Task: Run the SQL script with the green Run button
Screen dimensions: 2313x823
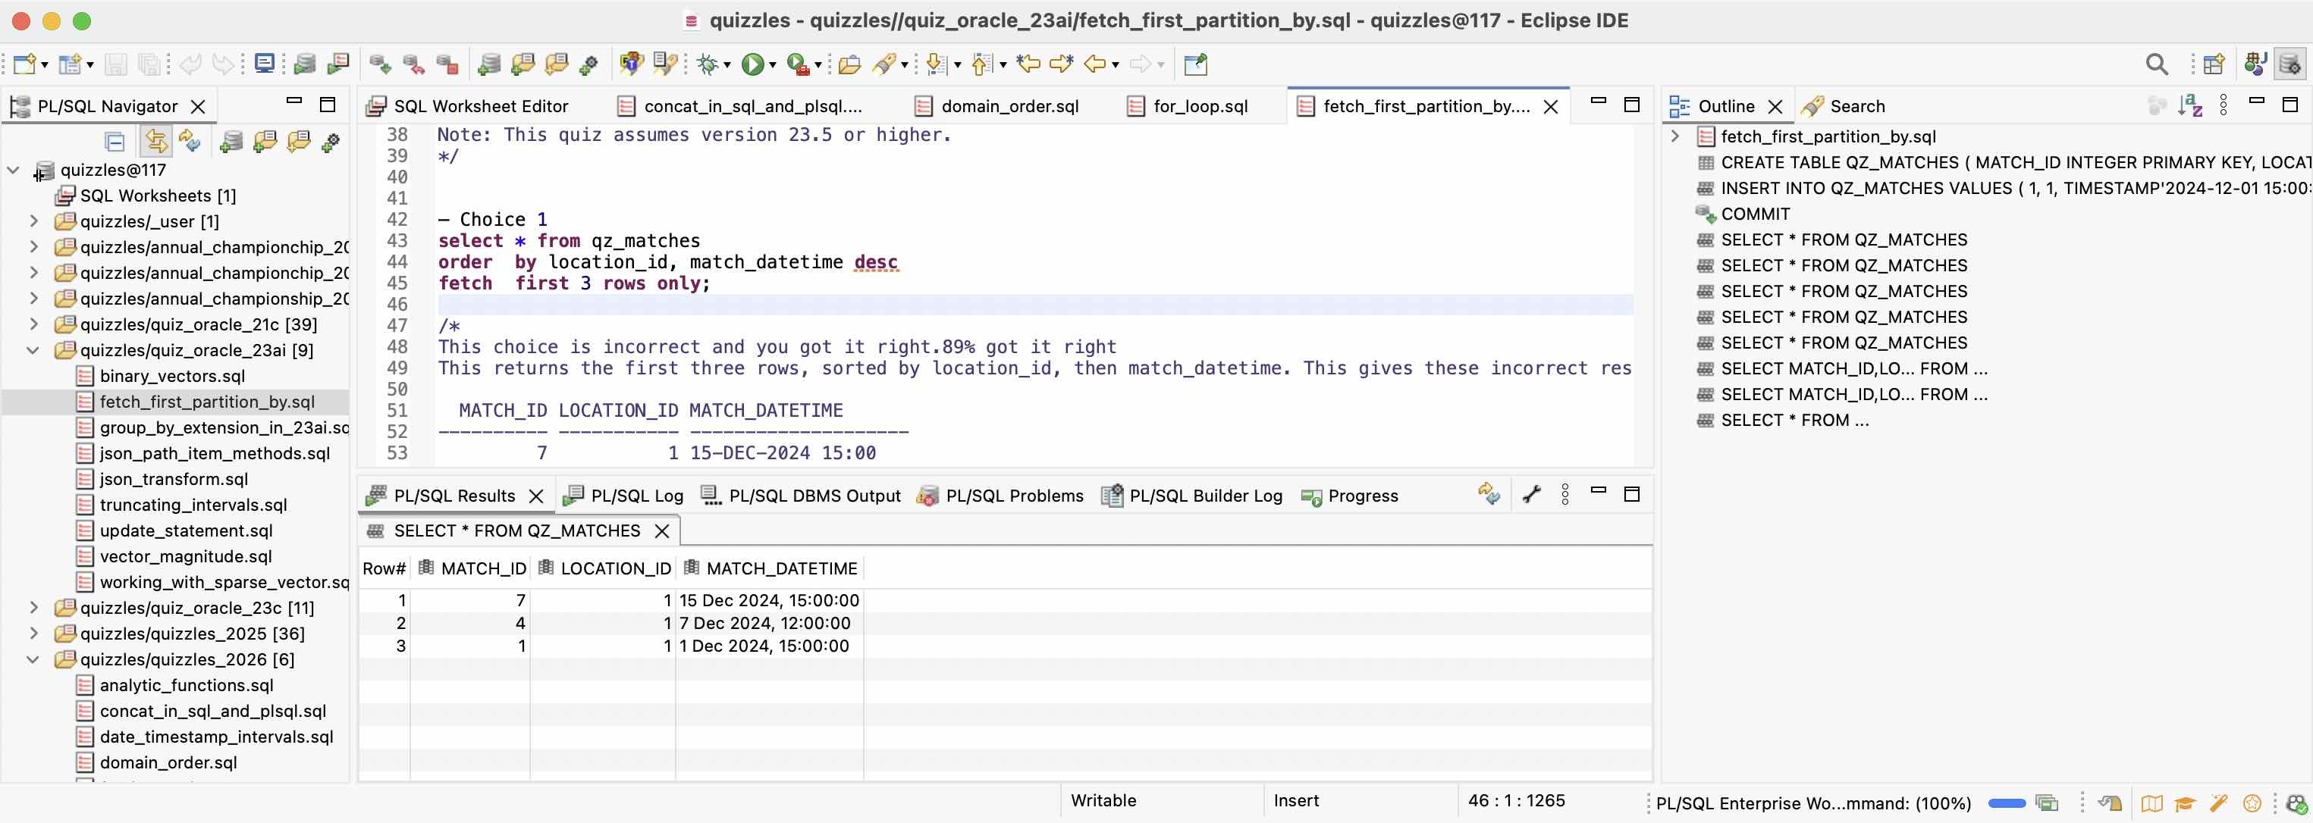Action: pos(755,64)
